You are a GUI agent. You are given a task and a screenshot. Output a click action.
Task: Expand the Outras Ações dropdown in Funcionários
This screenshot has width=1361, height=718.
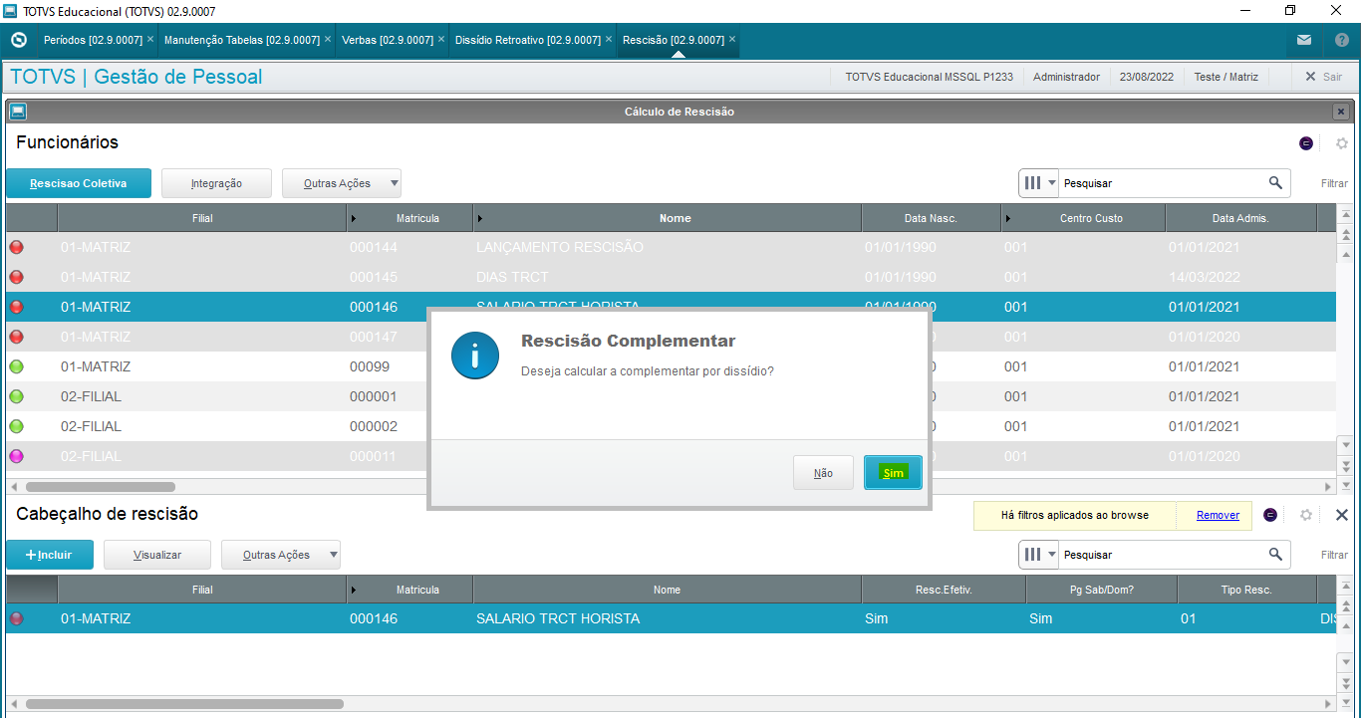tap(395, 183)
